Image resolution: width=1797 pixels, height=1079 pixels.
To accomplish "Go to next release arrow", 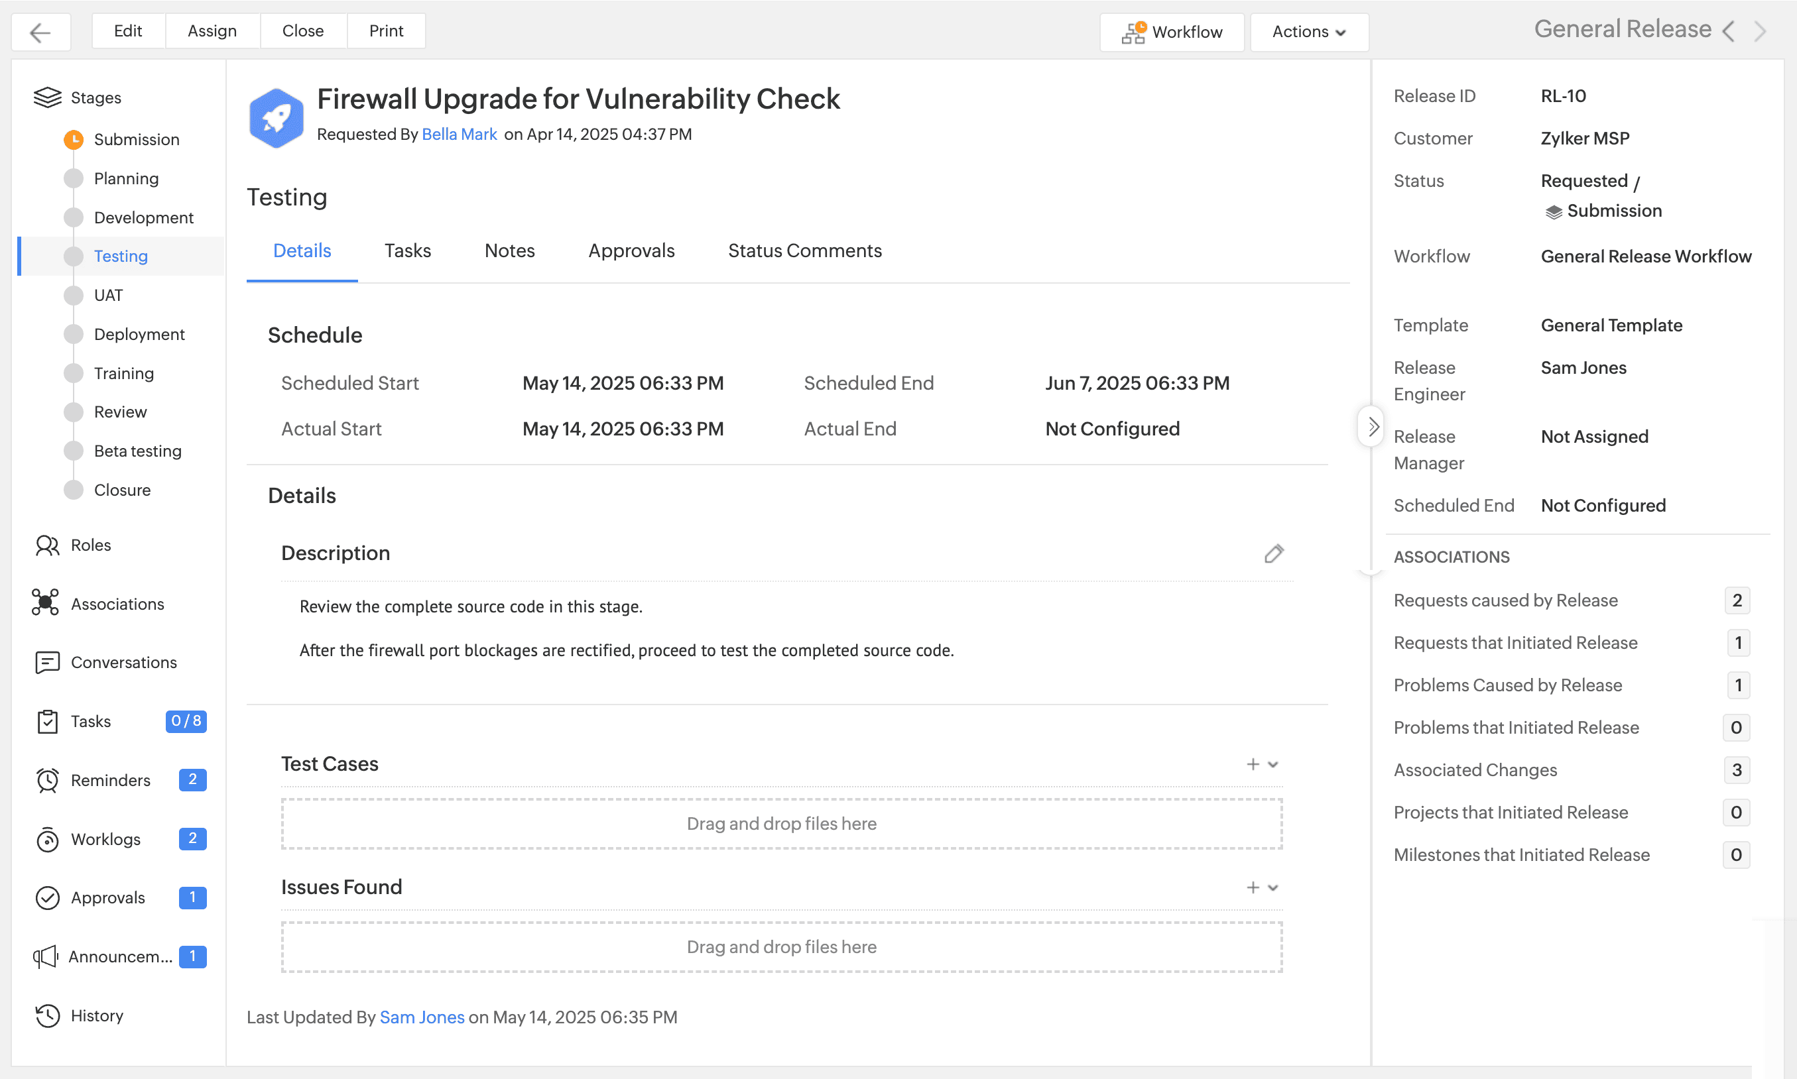I will pos(1759,31).
